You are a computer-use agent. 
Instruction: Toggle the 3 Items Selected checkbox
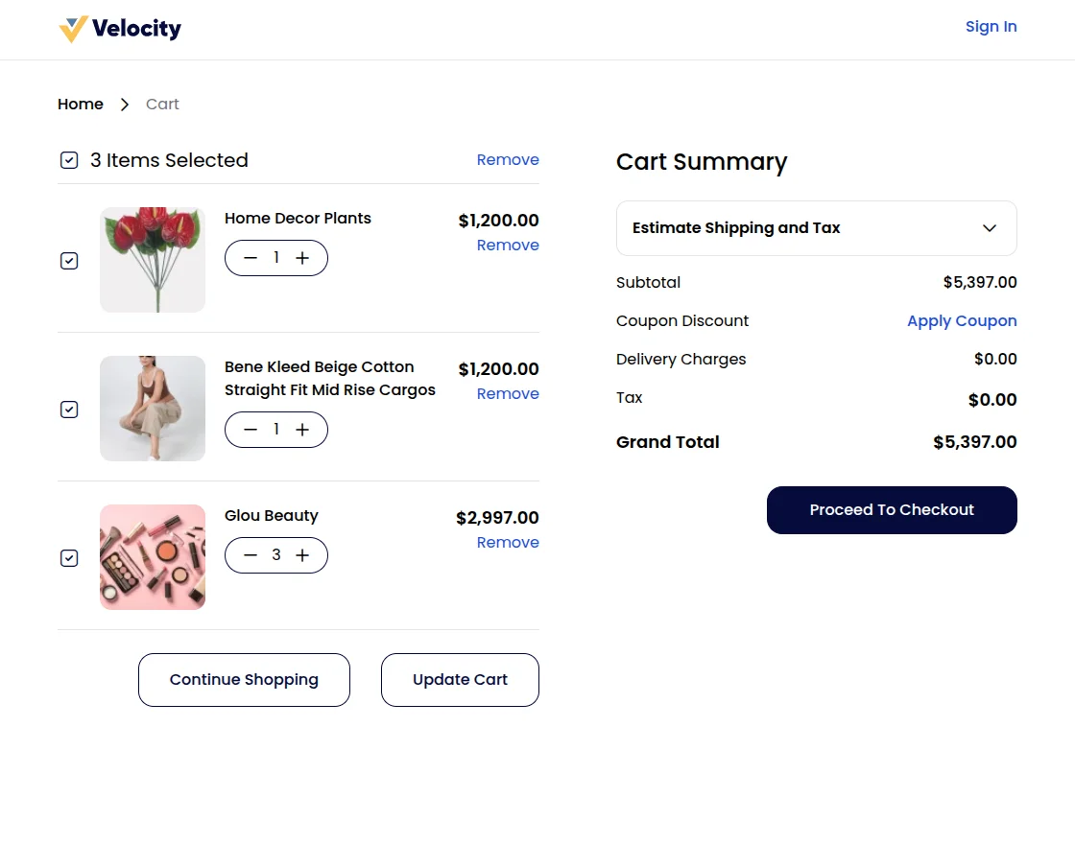[69, 160]
